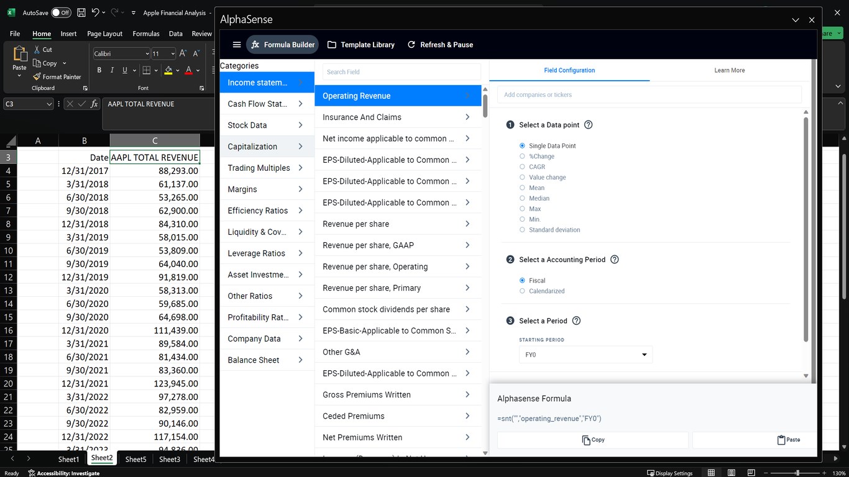Open the Name Box dropdown for C3
This screenshot has height=477, width=849.
coord(50,104)
